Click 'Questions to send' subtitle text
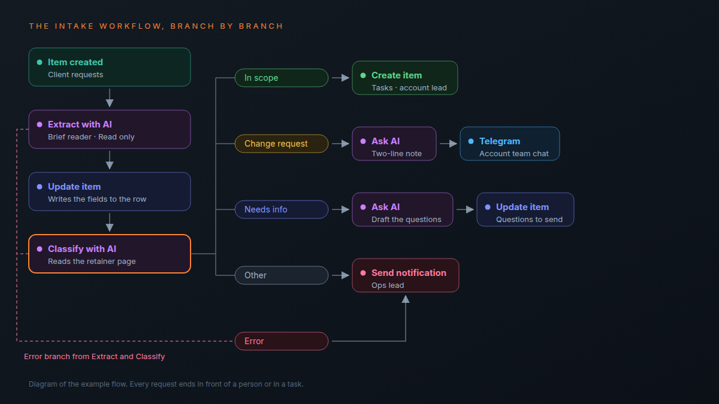 [529, 220]
